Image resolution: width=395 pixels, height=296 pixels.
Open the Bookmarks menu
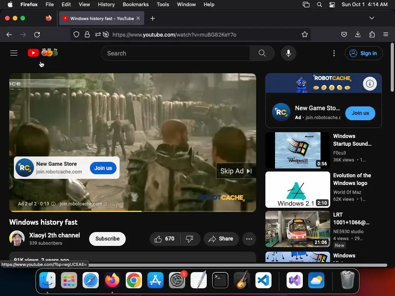click(135, 5)
